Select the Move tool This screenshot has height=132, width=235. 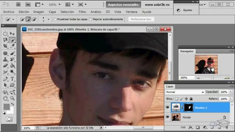(x=12, y=34)
